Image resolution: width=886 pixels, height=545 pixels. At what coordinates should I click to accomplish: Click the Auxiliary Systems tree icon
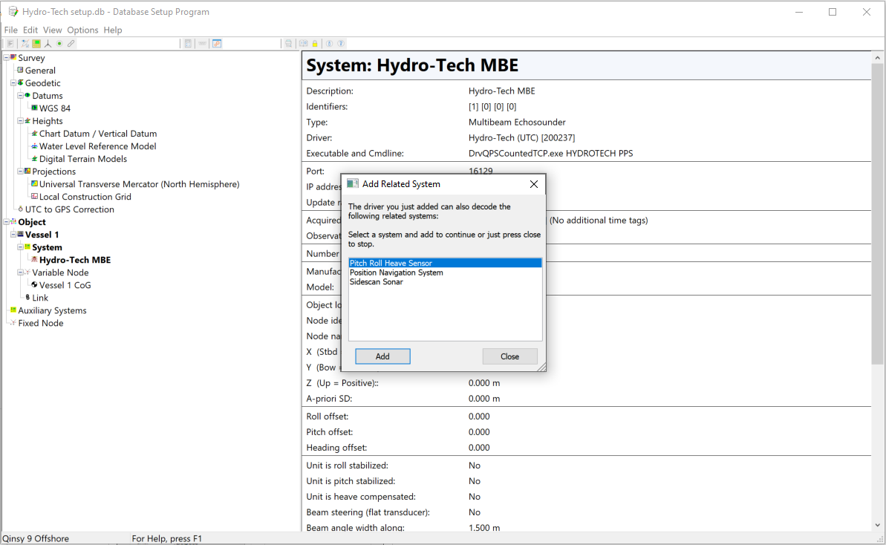[13, 310]
